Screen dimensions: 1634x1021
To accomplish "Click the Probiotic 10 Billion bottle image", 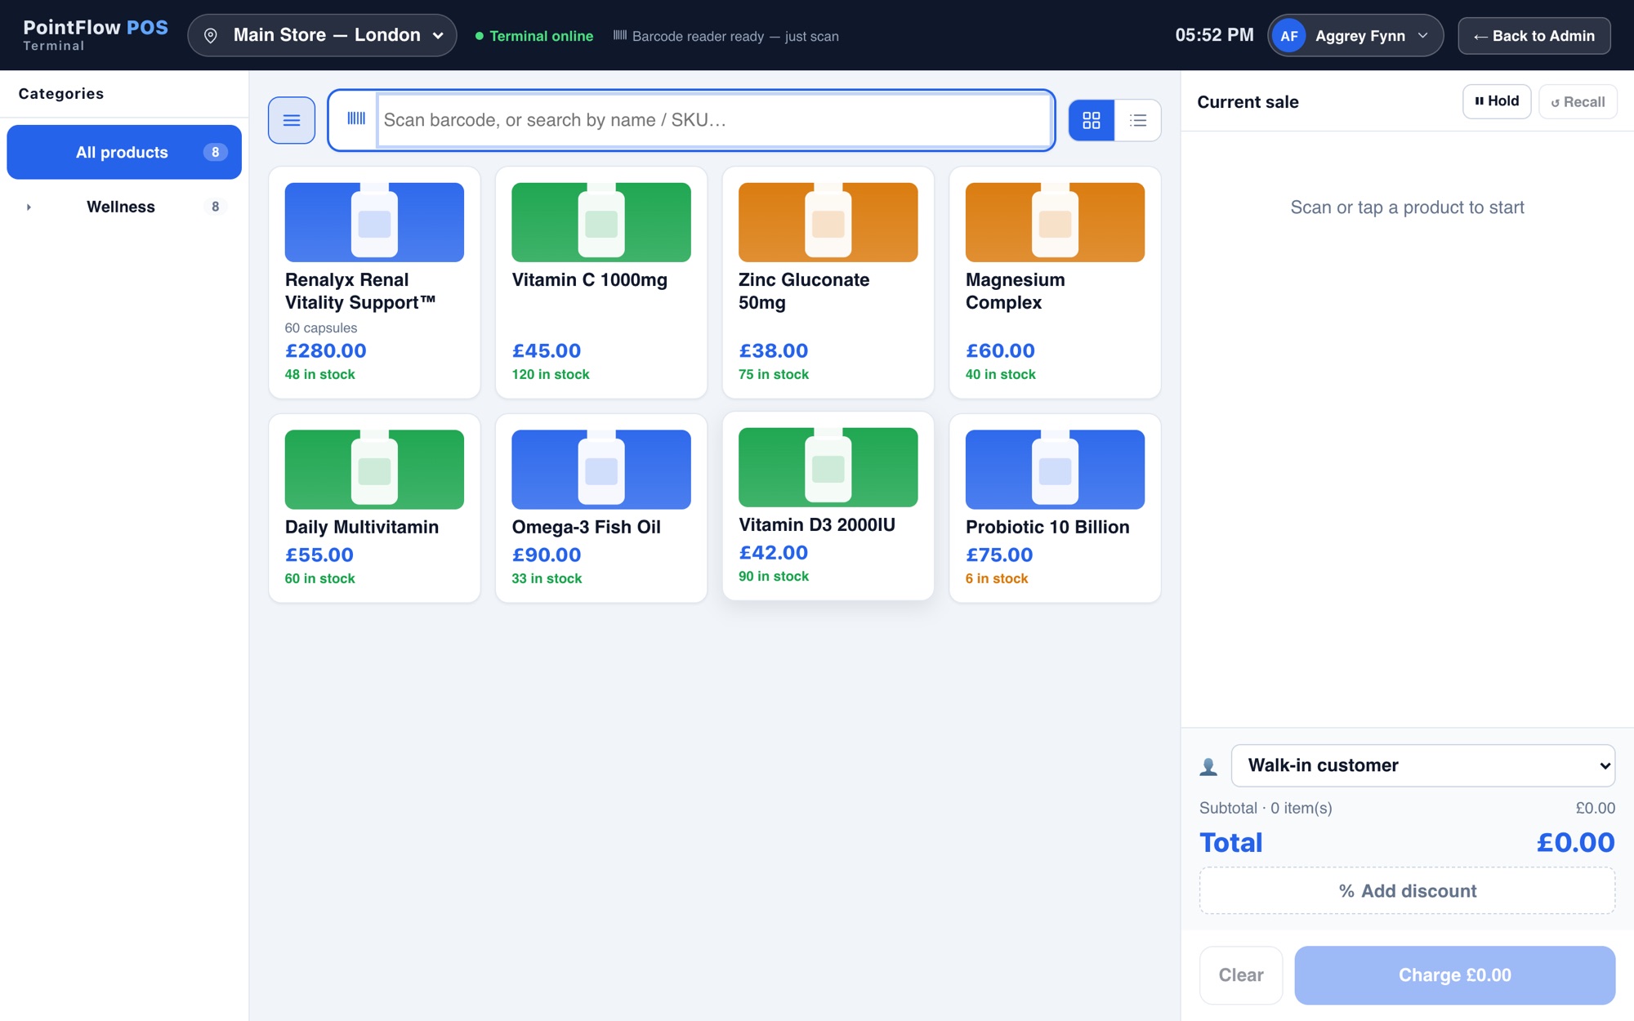I will [1055, 470].
